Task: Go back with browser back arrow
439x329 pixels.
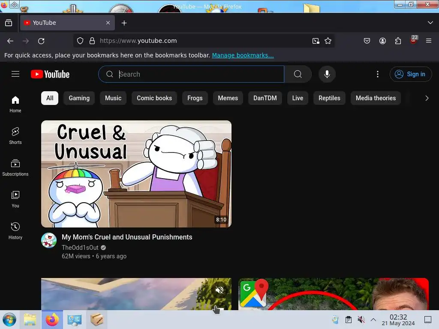Action: 10,41
